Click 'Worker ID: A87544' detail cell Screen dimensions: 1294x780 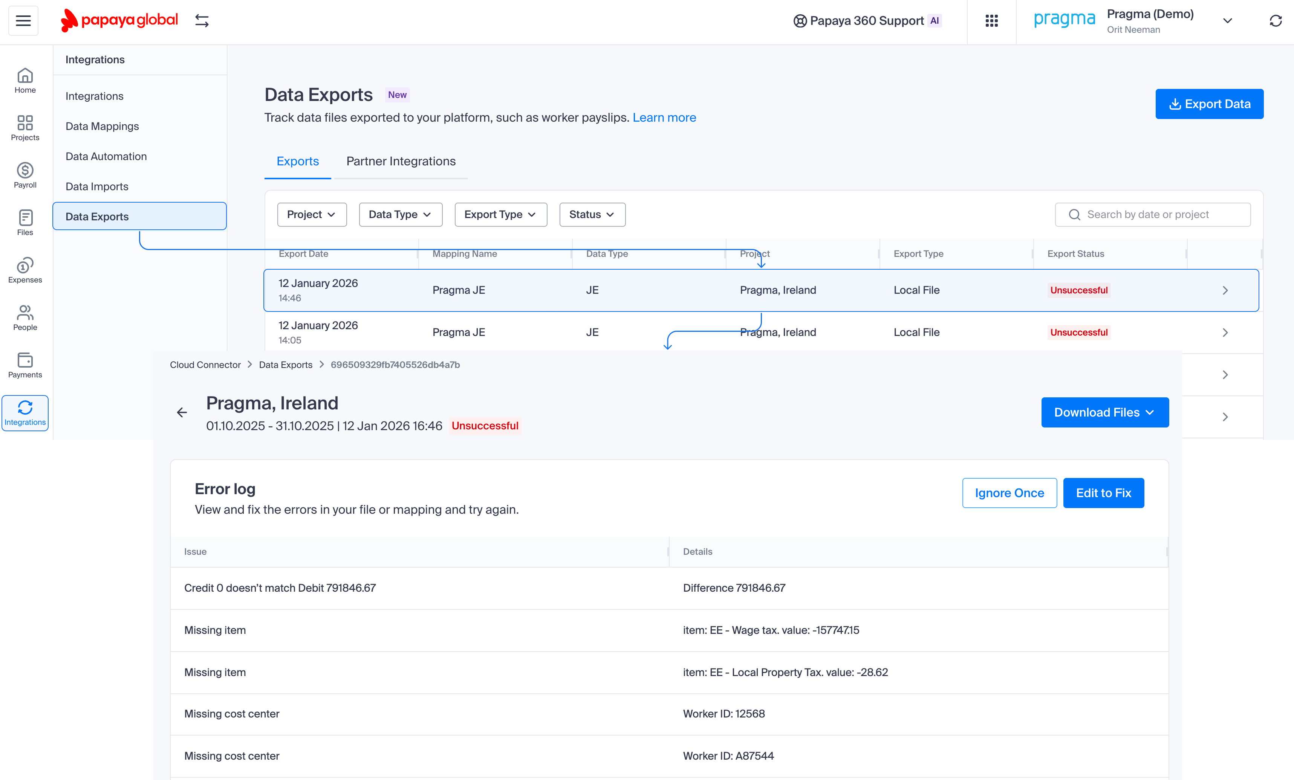coord(728,756)
